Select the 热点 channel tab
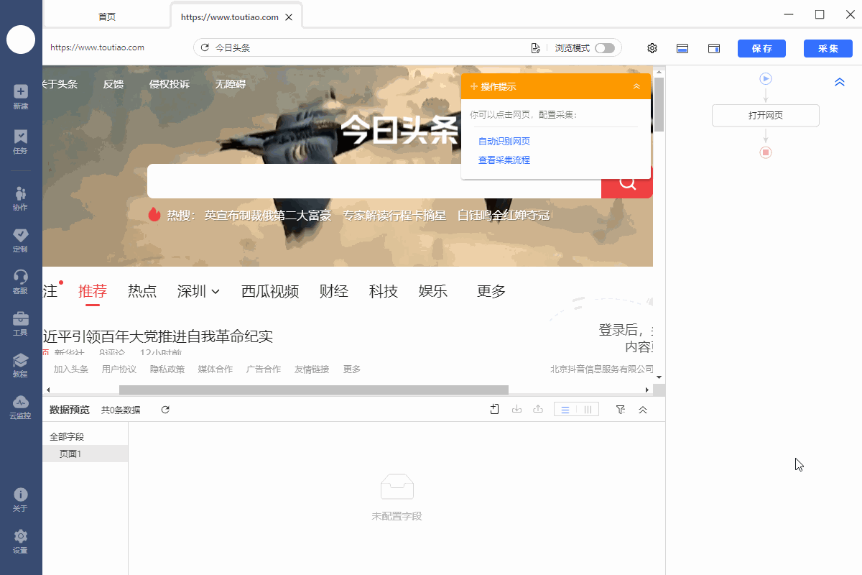The width and height of the screenshot is (862, 575). point(142,291)
